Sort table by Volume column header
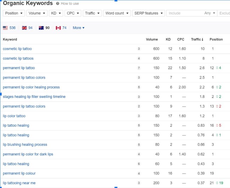Viewport: 230px width, 188px height. [x=152, y=40]
